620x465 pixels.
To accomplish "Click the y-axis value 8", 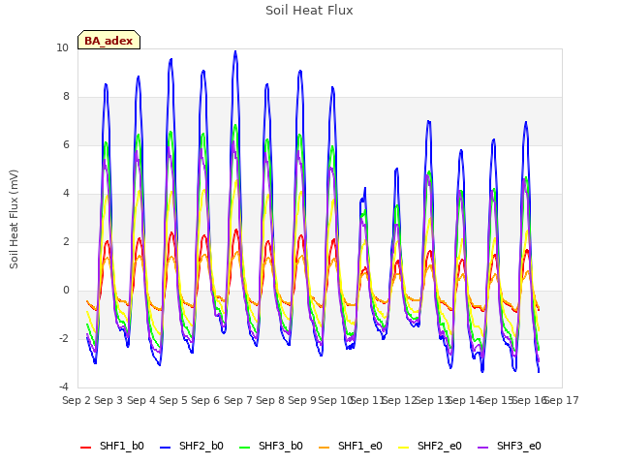I will (66, 97).
